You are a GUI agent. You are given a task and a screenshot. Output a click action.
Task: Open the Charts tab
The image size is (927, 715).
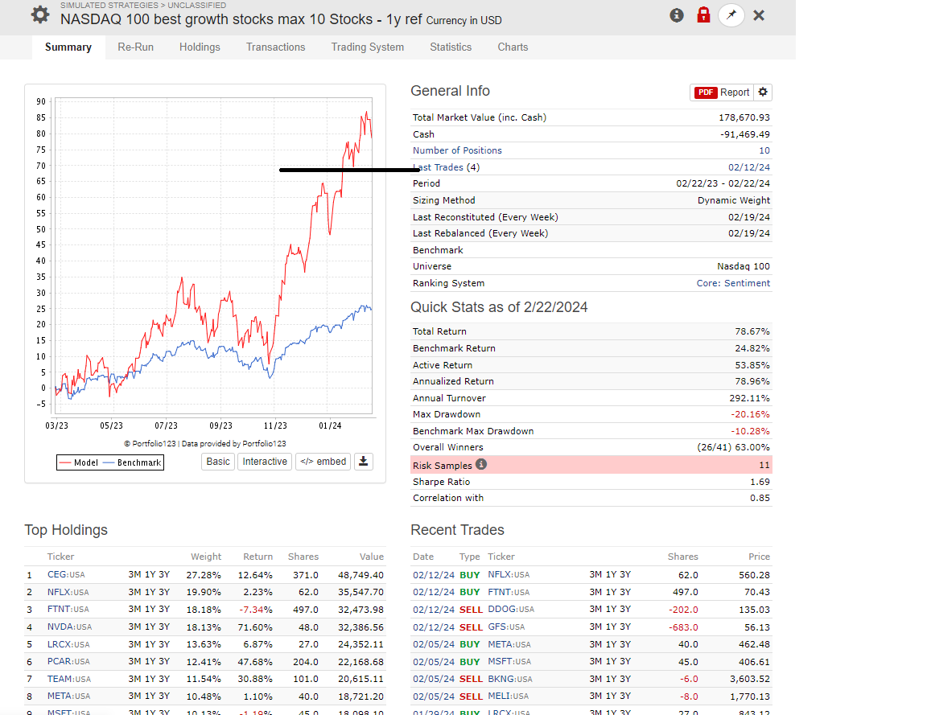click(513, 47)
